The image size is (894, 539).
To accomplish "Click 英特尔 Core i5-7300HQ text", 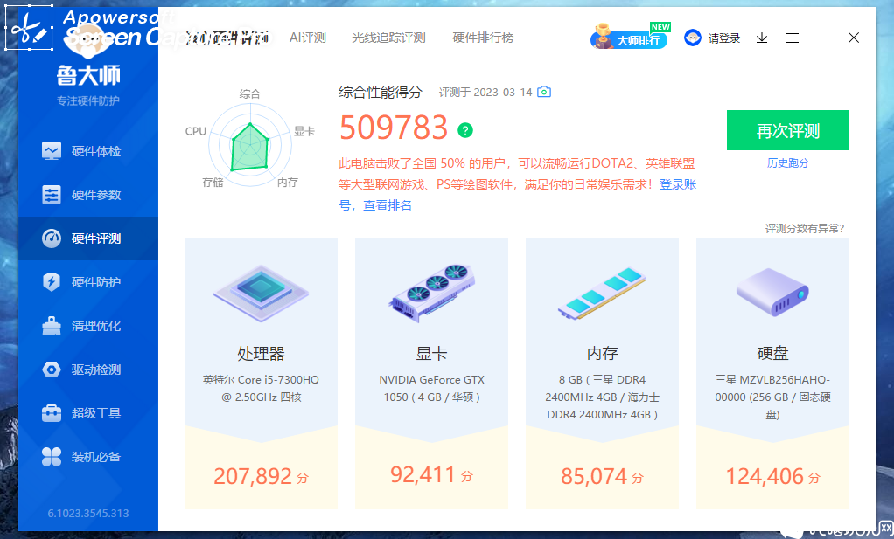I will (262, 388).
